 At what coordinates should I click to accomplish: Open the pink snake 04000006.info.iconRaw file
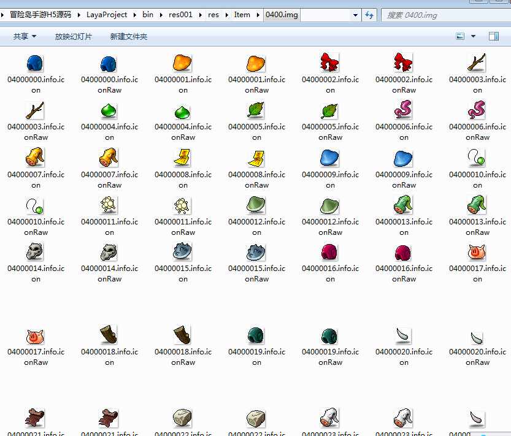pyautogui.click(x=477, y=111)
